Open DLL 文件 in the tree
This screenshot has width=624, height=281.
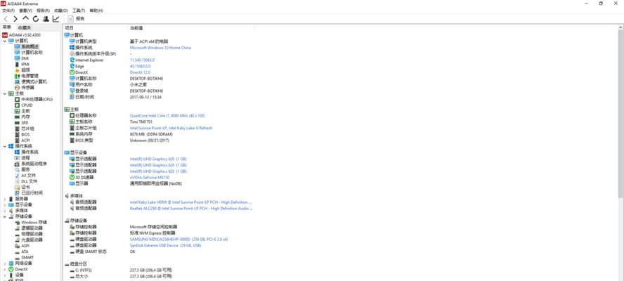(29, 181)
